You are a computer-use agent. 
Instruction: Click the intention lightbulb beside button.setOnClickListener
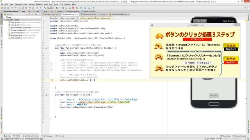(52, 80)
